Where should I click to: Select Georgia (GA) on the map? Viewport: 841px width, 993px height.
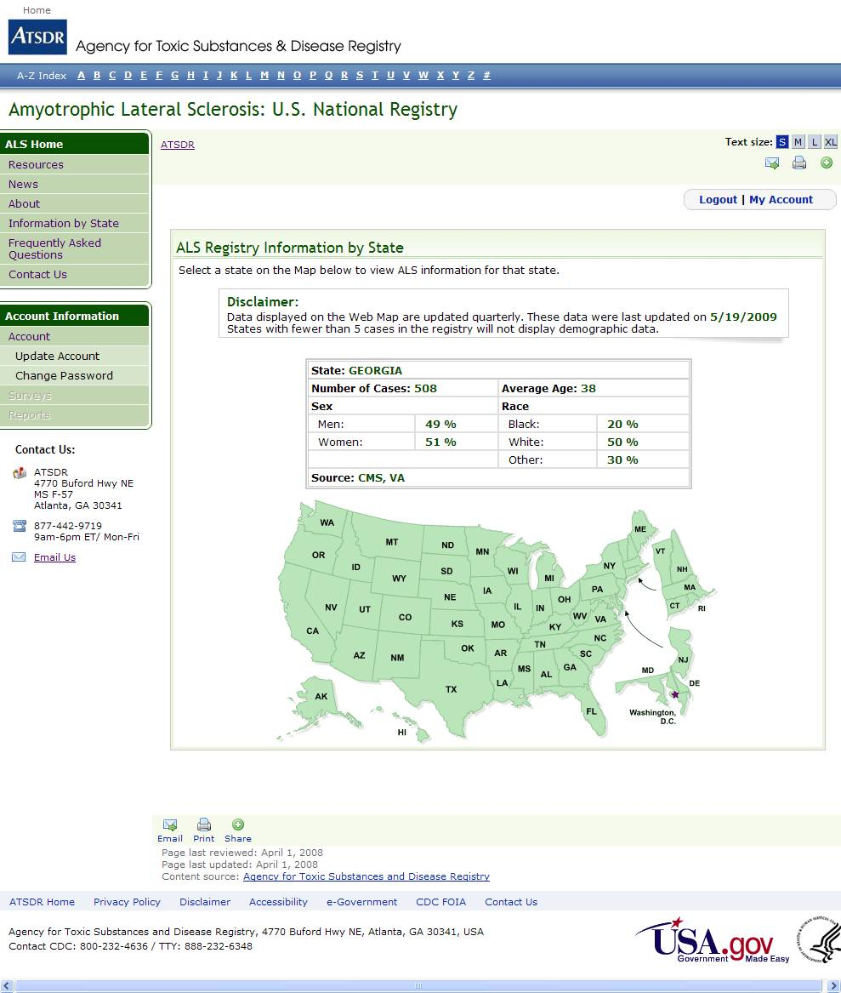click(570, 667)
